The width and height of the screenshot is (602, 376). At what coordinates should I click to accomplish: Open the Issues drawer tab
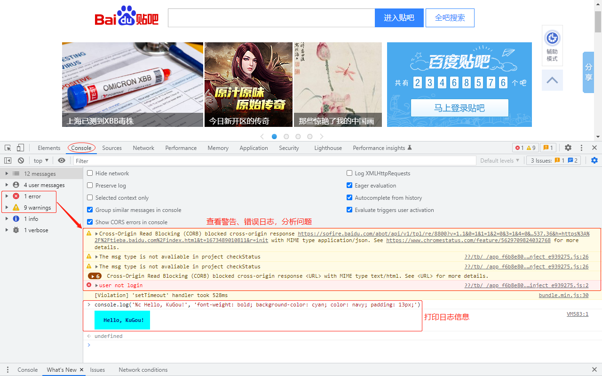tap(97, 370)
